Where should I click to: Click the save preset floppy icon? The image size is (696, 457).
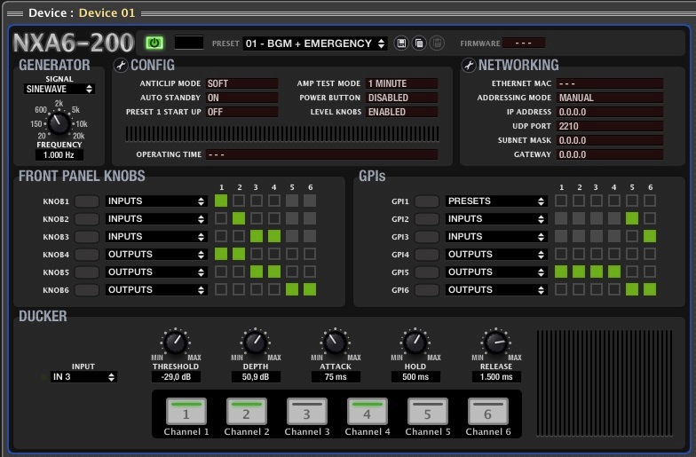pos(402,43)
